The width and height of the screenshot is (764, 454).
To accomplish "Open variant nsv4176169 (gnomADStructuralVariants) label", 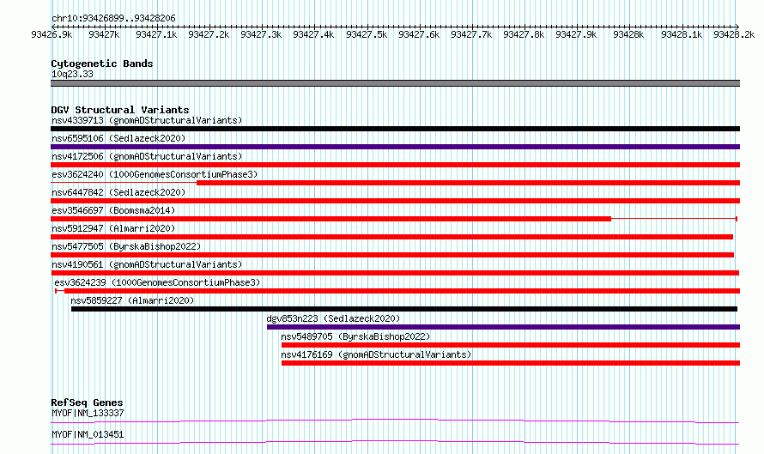I will pos(376,354).
